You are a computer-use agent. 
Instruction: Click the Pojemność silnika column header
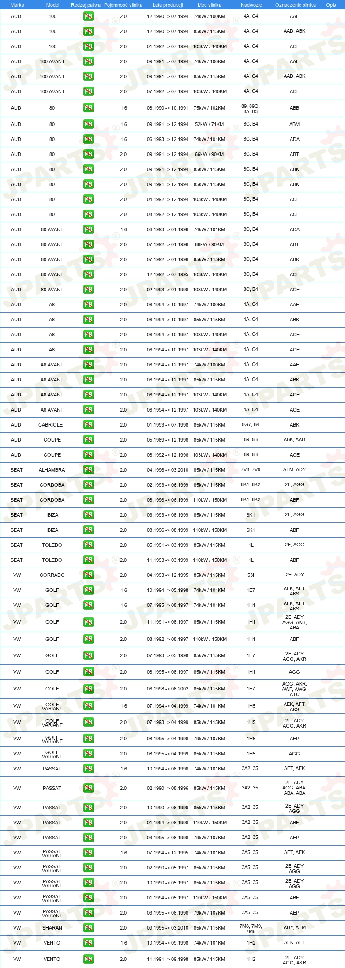coord(123,5)
